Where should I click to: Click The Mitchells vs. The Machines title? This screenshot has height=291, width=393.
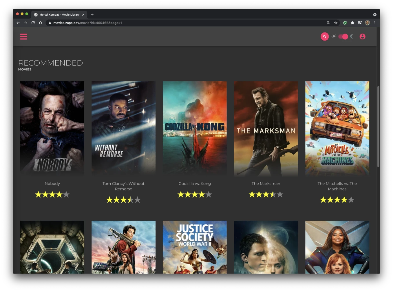[337, 186]
